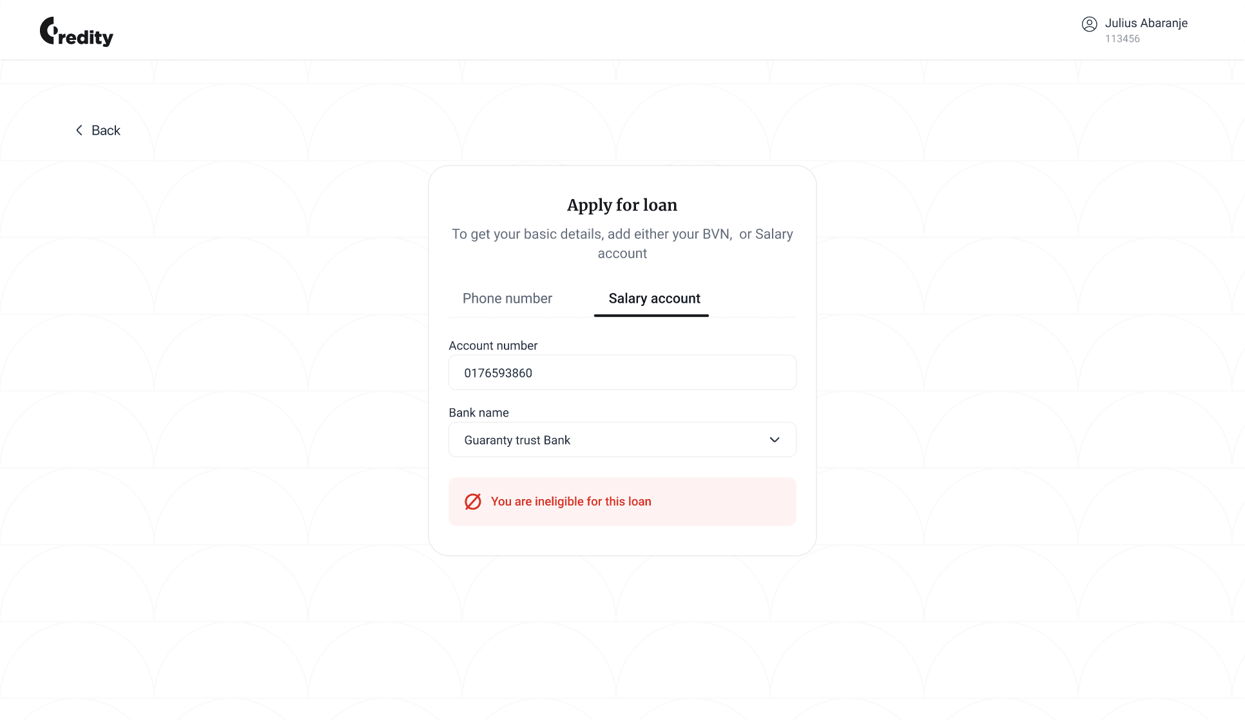The image size is (1245, 720).
Task: Click the back chevron arrow icon
Action: (79, 130)
